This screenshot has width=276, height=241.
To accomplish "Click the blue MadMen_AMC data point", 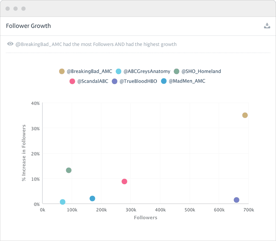I will (x=92, y=199).
